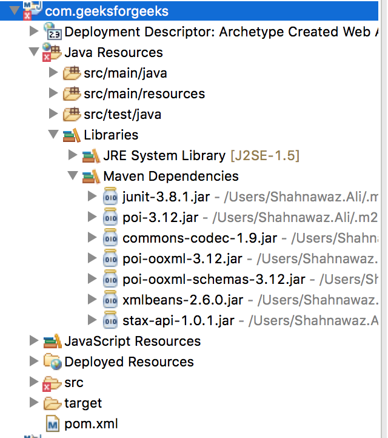Screen dimensions: 388x438
Task: Select the pom.xml file name
Action: click(92, 424)
